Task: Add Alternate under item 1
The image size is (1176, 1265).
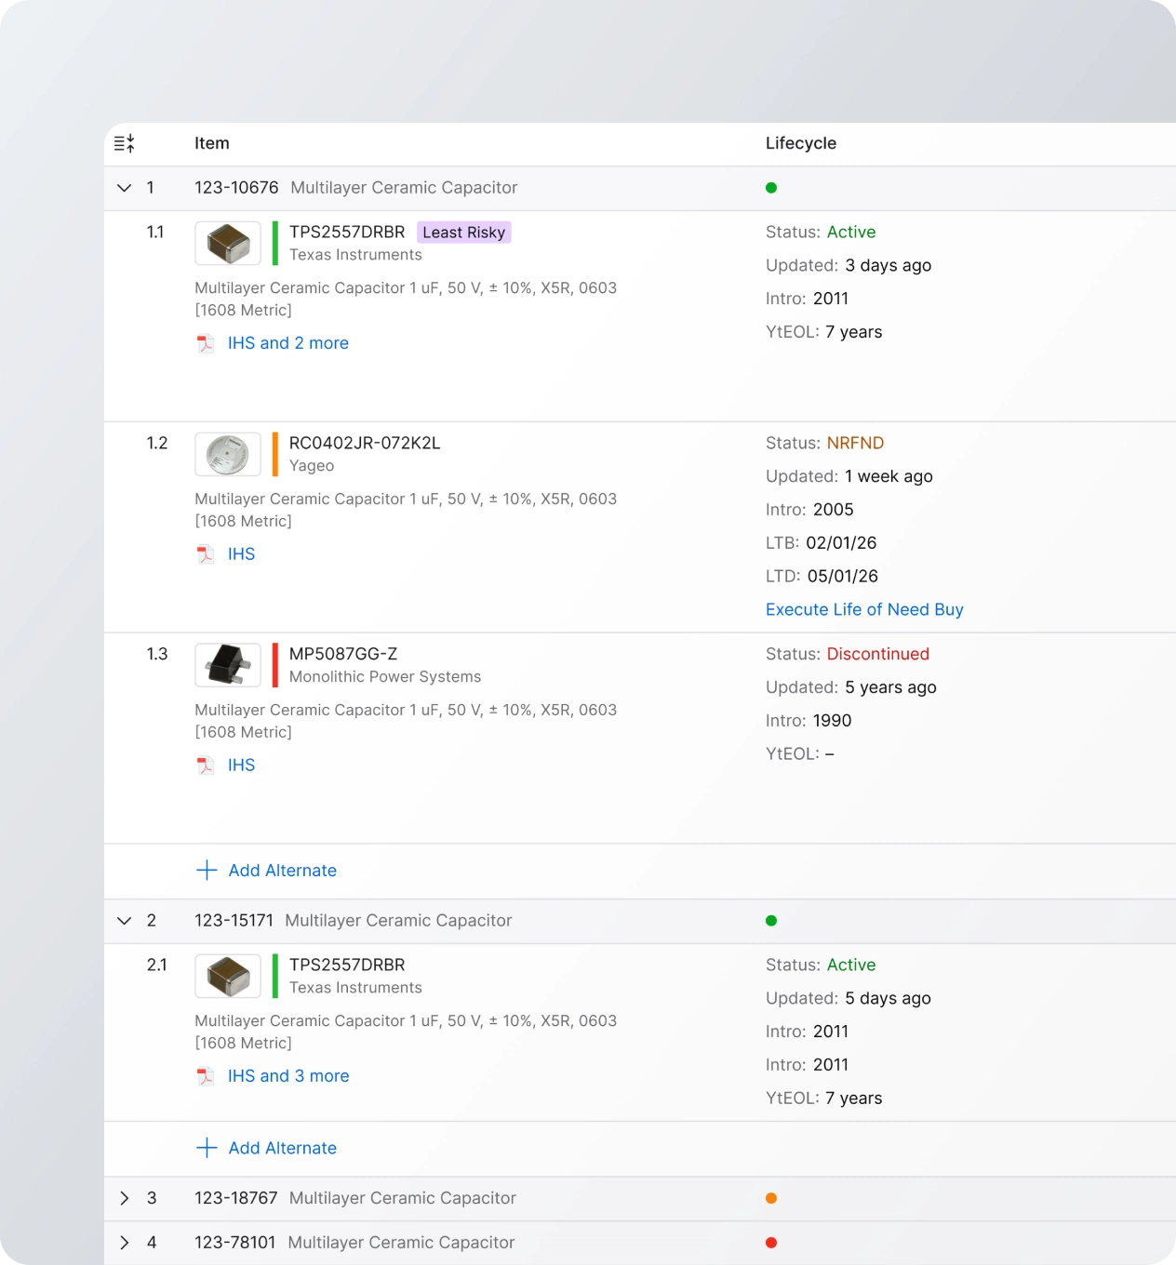Action: click(x=283, y=871)
